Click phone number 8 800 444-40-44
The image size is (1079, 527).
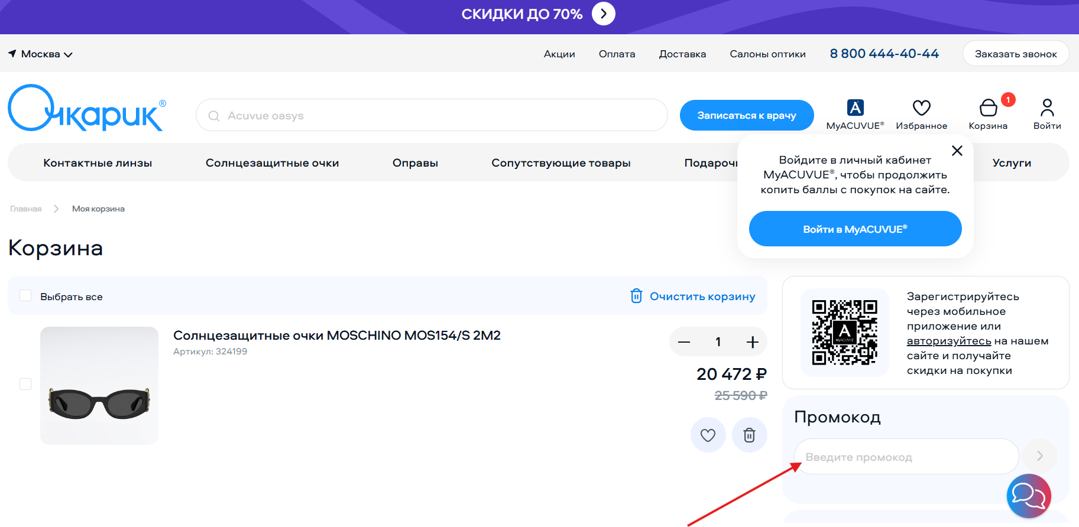[x=884, y=54]
